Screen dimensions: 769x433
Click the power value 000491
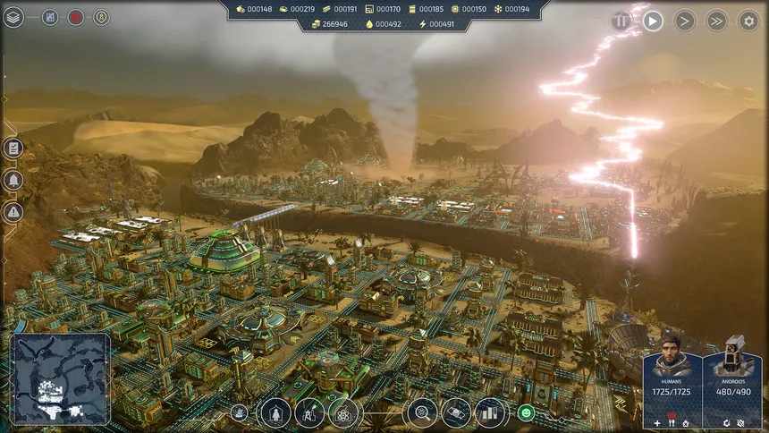[442, 24]
